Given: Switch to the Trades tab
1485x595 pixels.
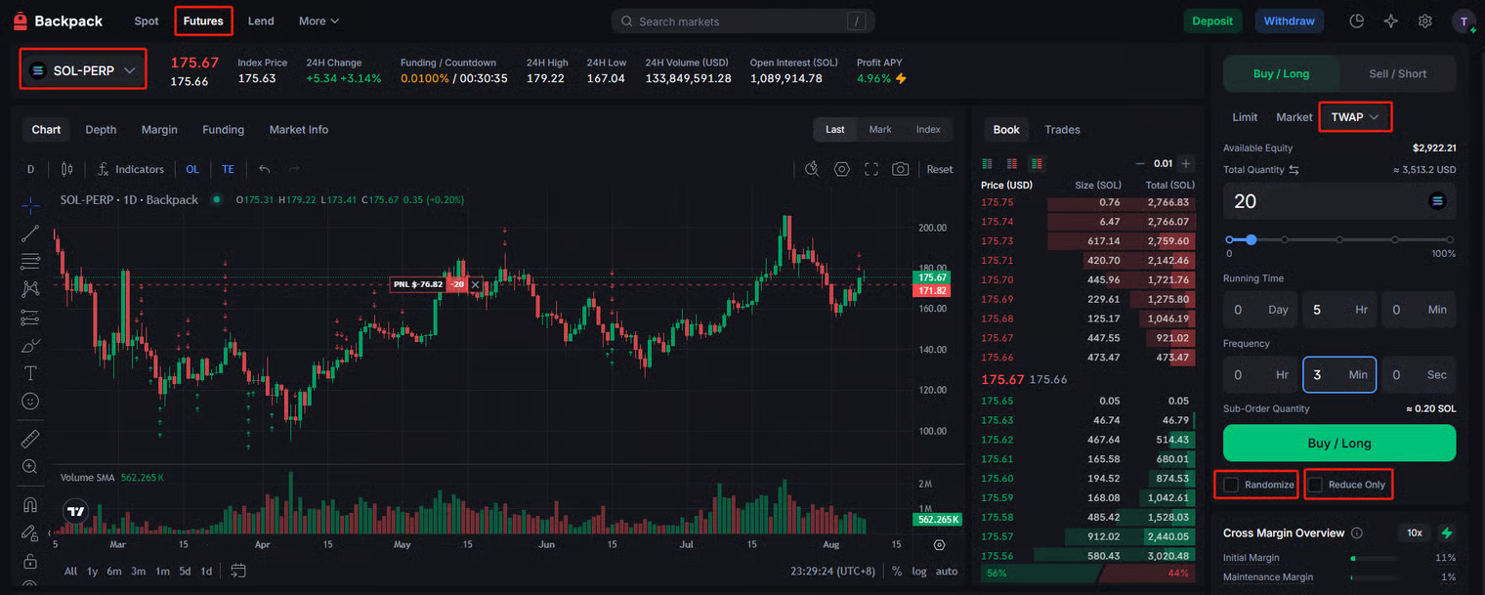Looking at the screenshot, I should click(1062, 129).
